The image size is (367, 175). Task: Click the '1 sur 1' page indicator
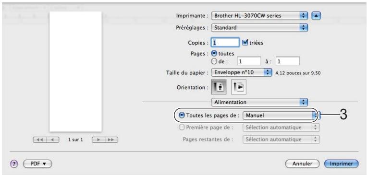[x=75, y=140]
